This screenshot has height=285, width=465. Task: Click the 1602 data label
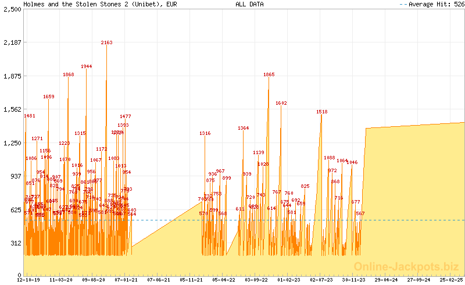[281, 103]
